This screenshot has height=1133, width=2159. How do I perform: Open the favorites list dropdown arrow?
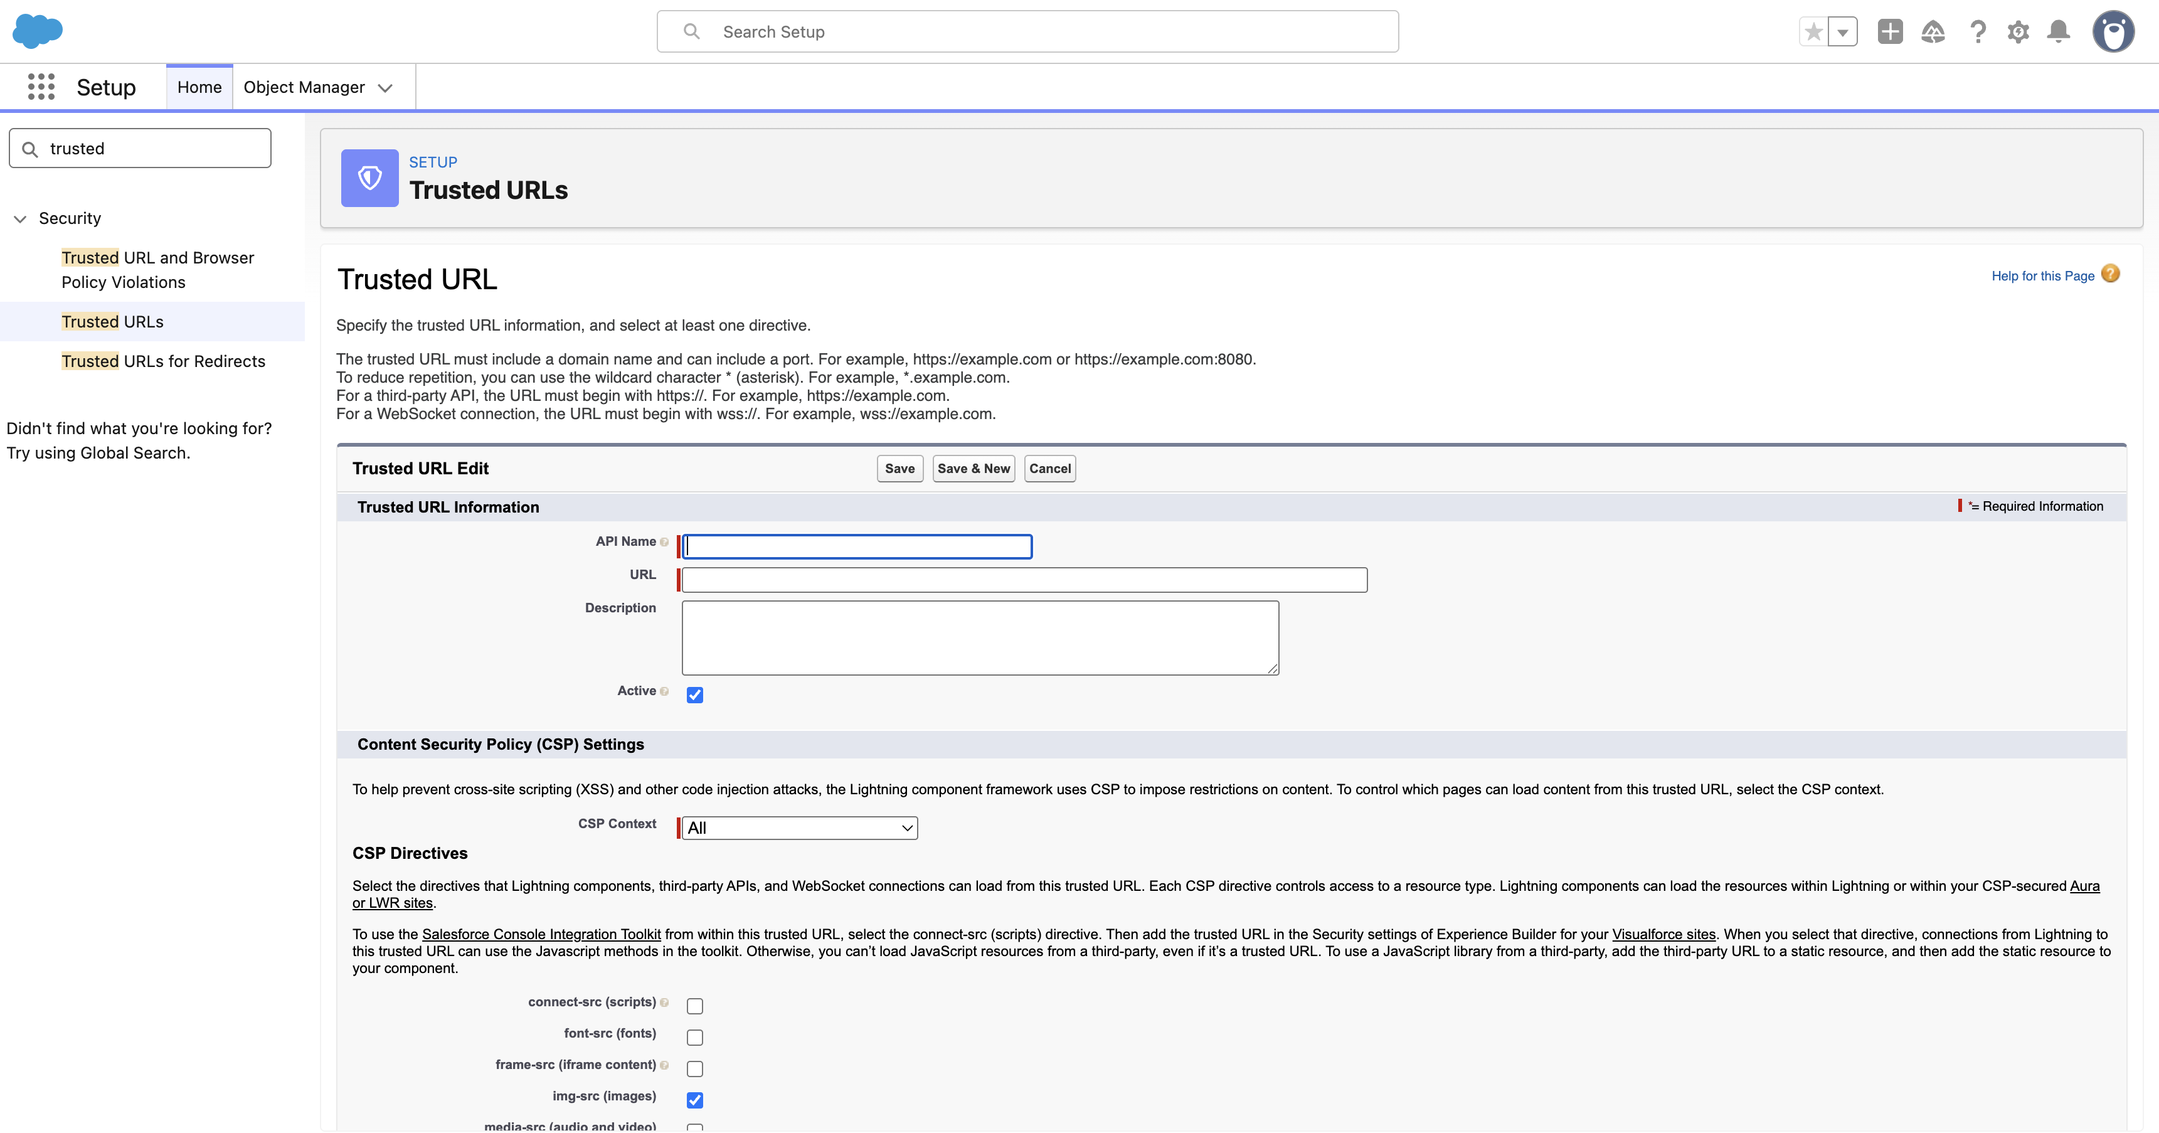(x=1842, y=32)
